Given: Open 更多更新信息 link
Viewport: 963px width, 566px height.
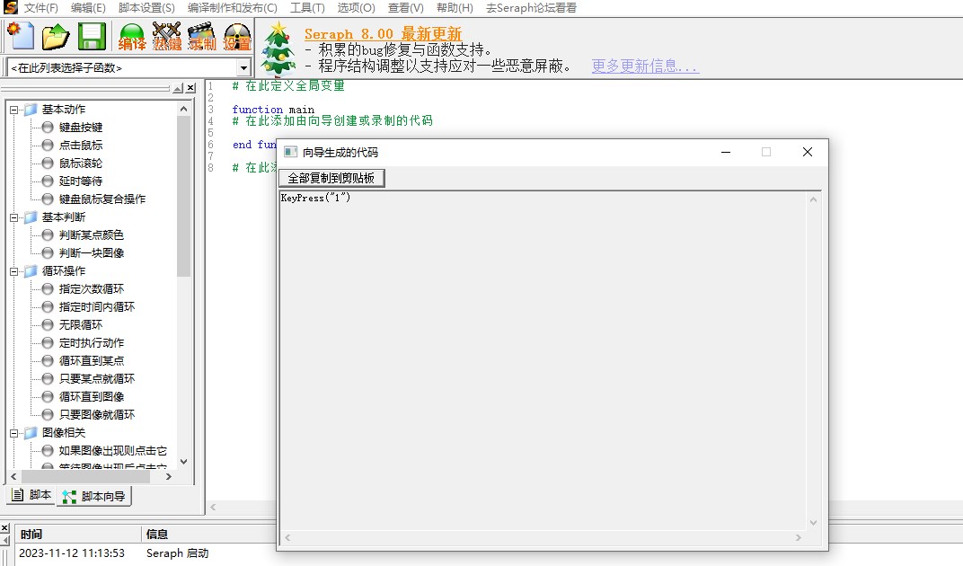Looking at the screenshot, I should (x=645, y=66).
